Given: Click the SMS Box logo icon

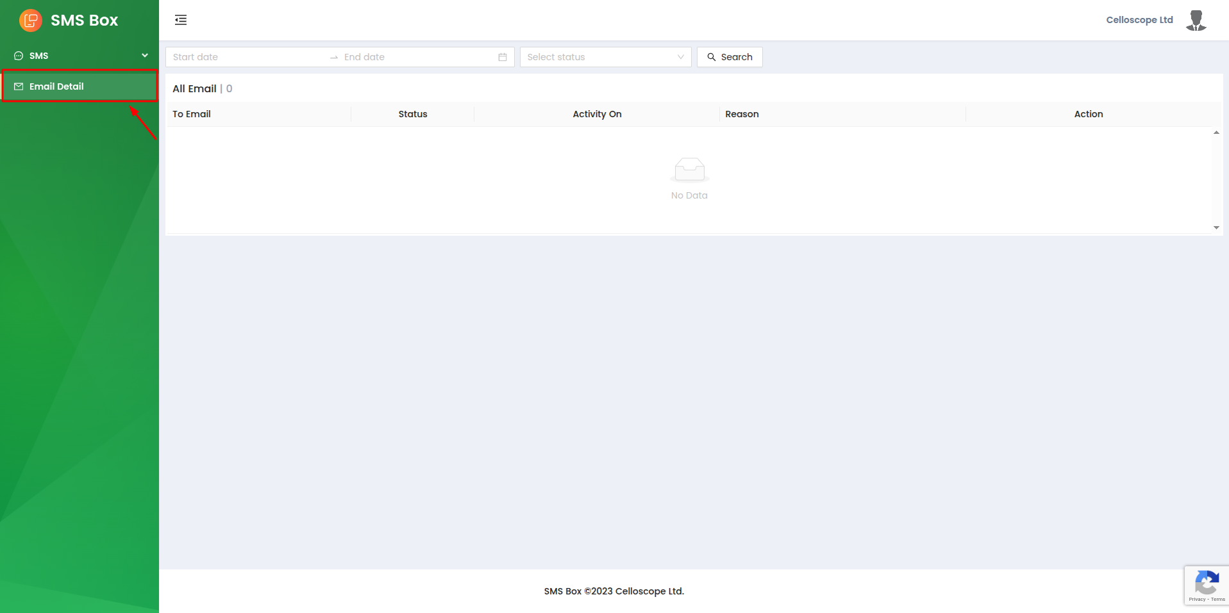Looking at the screenshot, I should pyautogui.click(x=30, y=20).
